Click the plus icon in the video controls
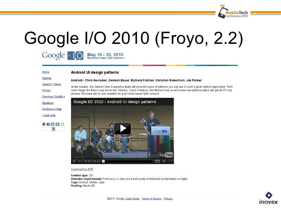 164,162
